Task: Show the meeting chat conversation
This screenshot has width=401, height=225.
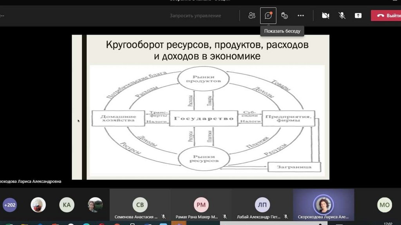Action: pyautogui.click(x=268, y=16)
